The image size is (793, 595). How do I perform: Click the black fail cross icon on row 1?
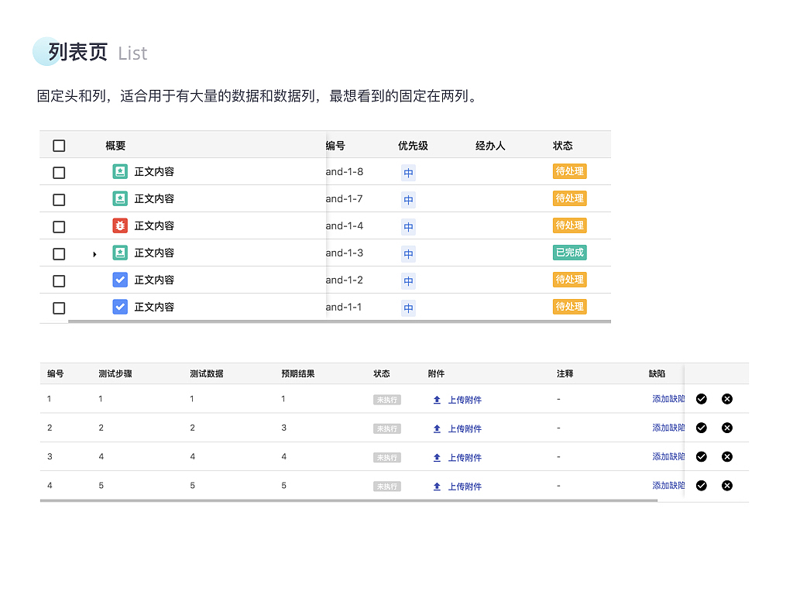pyautogui.click(x=727, y=398)
